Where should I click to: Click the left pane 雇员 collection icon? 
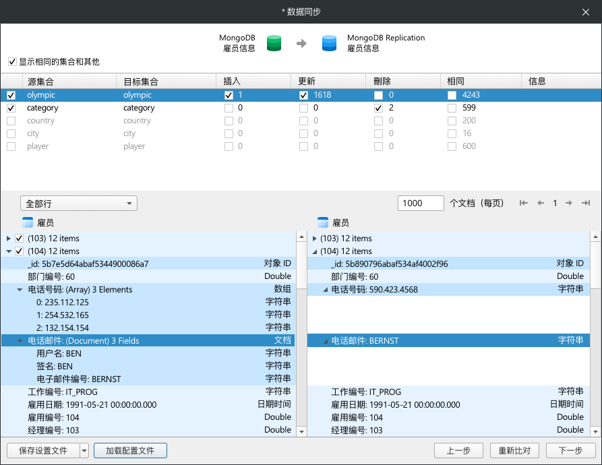pyautogui.click(x=28, y=222)
